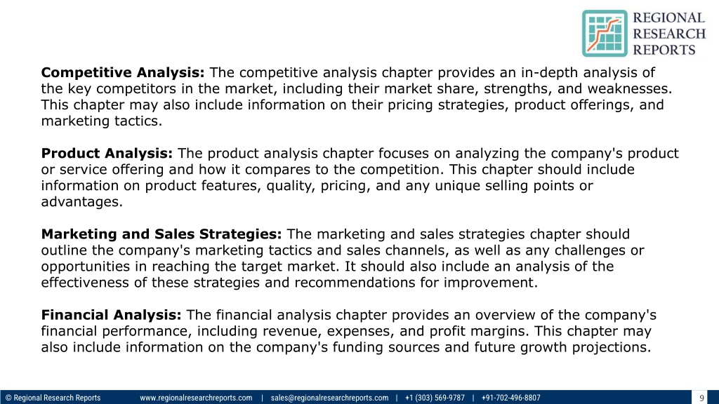719x404 pixels.
Task: Click the +91-702-496-8807 phone number
Action: click(x=510, y=398)
